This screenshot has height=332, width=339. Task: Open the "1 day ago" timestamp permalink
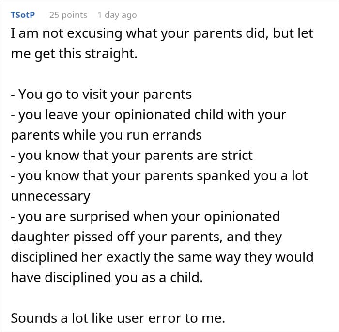[x=117, y=15]
